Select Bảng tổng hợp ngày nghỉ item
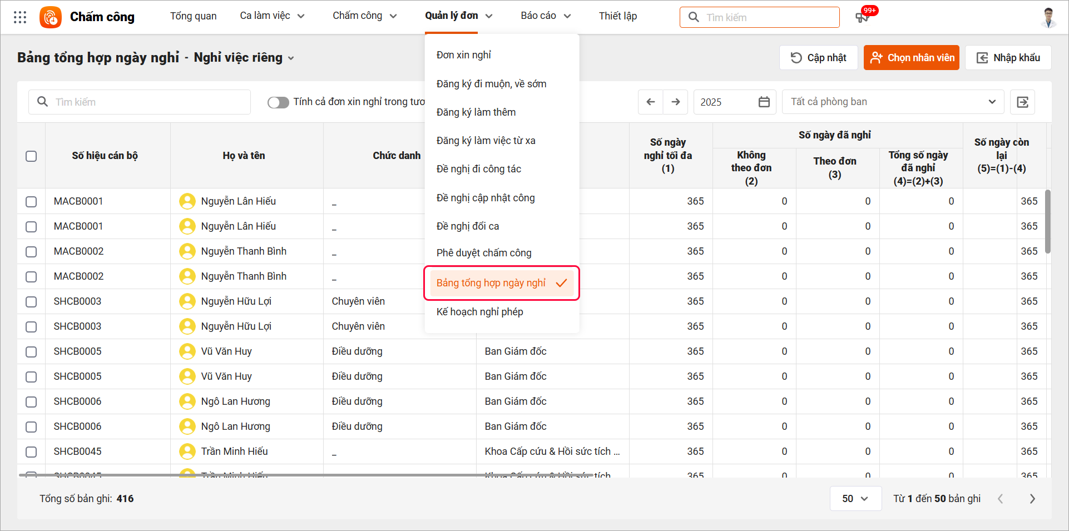This screenshot has height=531, width=1069. coord(502,283)
